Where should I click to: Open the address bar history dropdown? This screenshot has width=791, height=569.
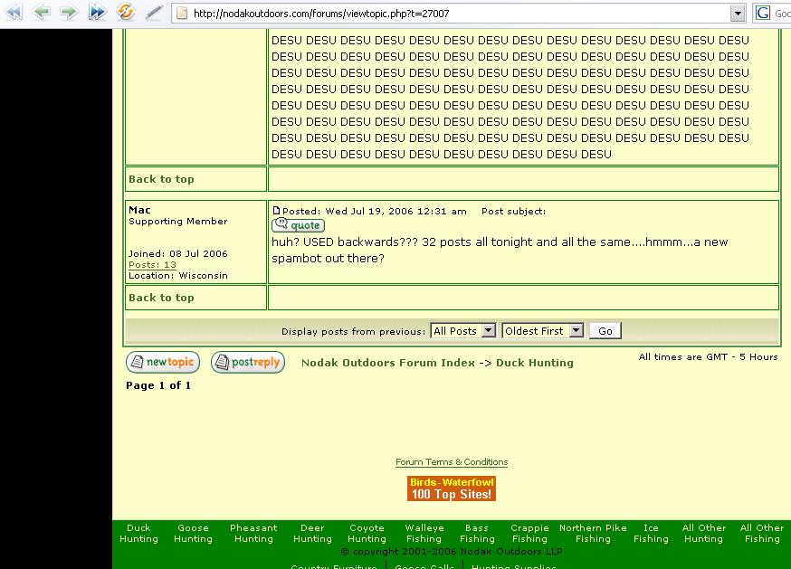(738, 14)
